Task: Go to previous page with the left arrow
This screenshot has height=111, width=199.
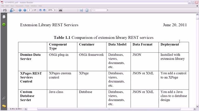Action: coord(20,10)
